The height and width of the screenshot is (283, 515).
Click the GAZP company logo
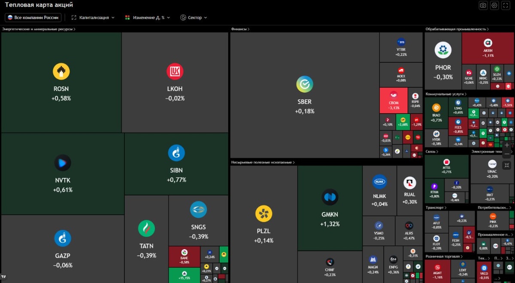(x=63, y=238)
